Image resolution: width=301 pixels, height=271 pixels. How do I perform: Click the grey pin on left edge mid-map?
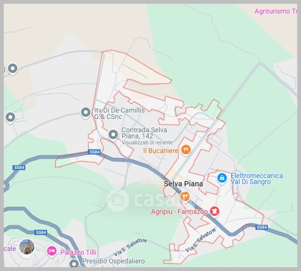tap(10, 117)
